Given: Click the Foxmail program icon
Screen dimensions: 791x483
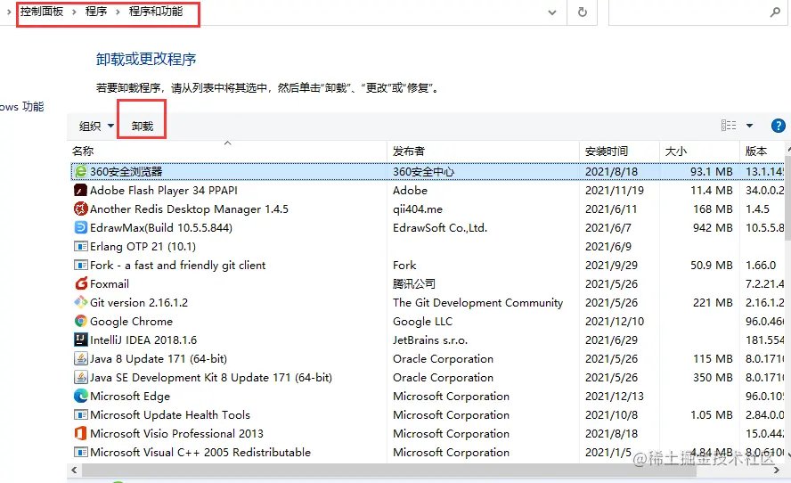Looking at the screenshot, I should [x=81, y=283].
